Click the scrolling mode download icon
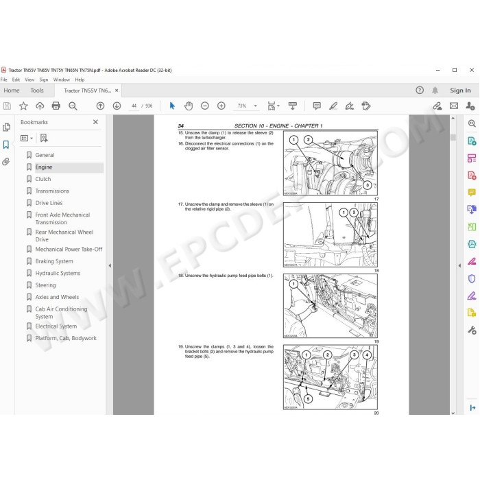Image resolution: width=480 pixels, height=480 pixels. pyautogui.click(x=293, y=106)
